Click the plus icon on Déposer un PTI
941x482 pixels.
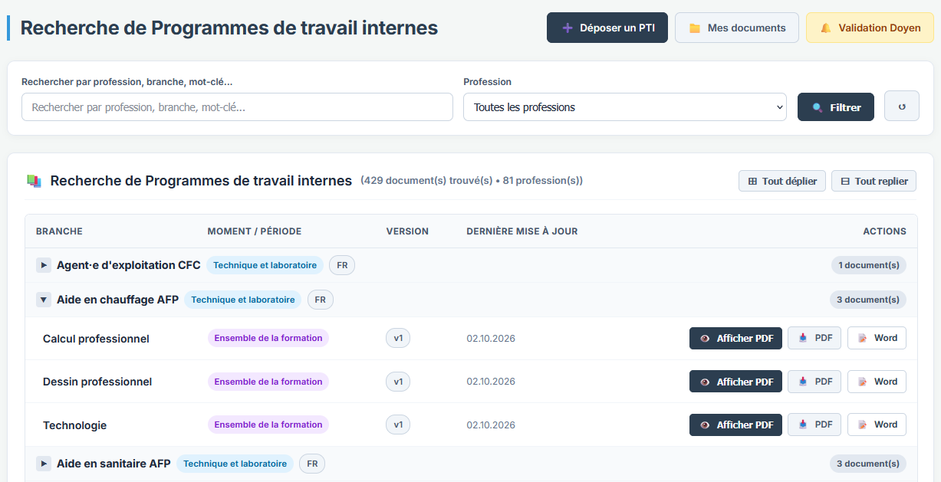(568, 28)
